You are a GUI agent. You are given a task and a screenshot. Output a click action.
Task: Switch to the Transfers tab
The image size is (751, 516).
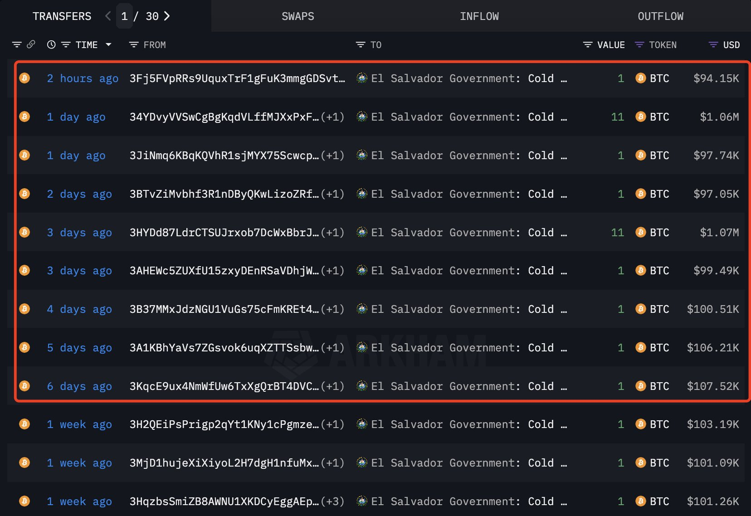point(62,16)
